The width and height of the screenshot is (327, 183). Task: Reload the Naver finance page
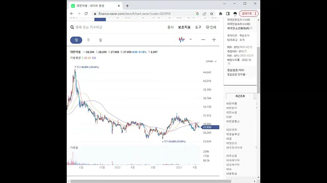86,14
